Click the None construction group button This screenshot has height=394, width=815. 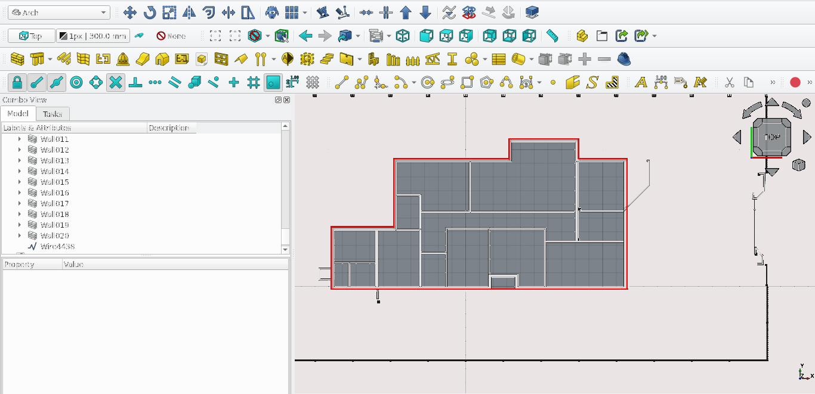[x=171, y=36]
